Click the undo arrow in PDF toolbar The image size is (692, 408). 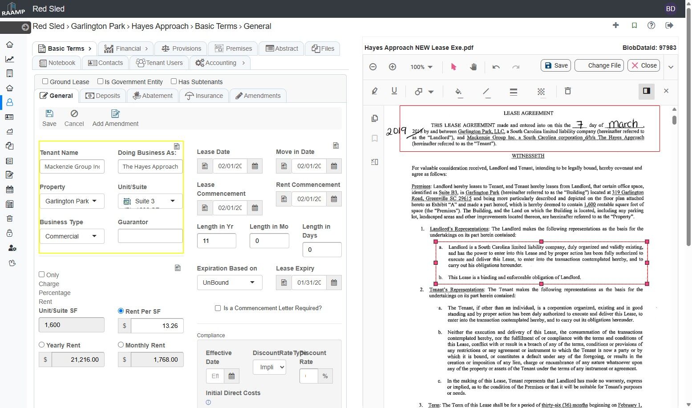(496, 67)
